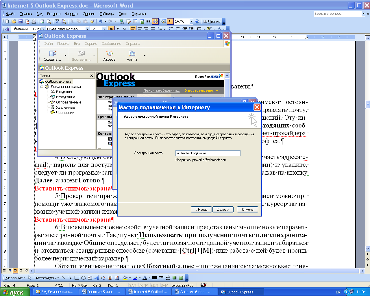Apply numbered list formatting
This screenshot has height=296, width=370.
(x=171, y=29)
